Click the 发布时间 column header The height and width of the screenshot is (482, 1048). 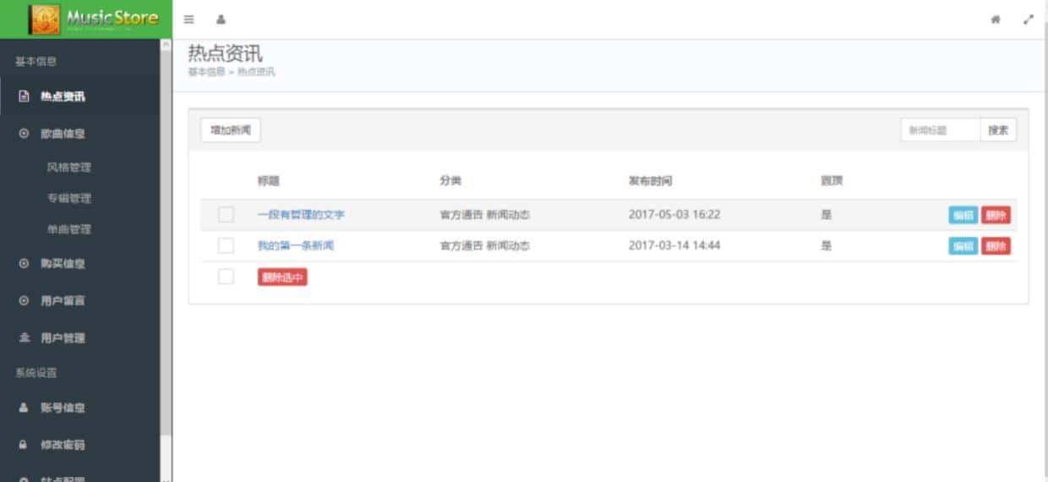tap(650, 181)
